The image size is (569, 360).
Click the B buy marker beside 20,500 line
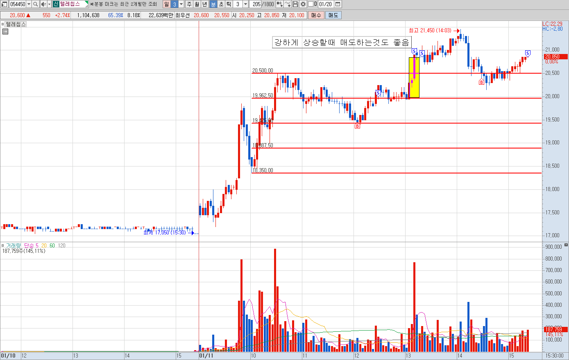coord(481,82)
